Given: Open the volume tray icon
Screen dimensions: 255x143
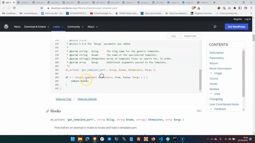Looking at the screenshot, I should 229,139.
